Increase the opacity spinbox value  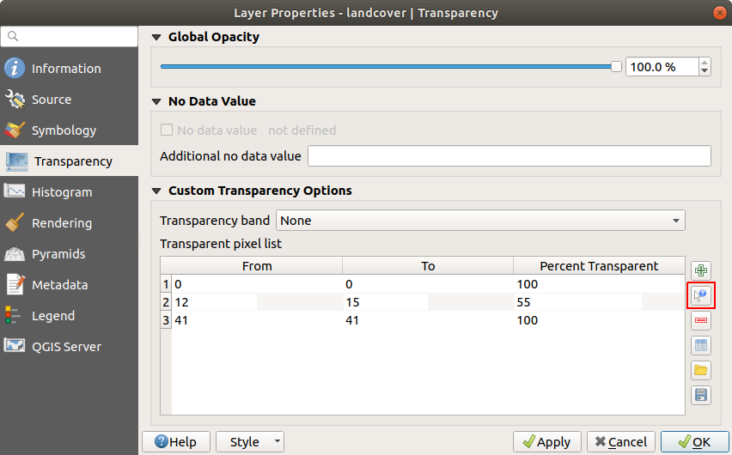(x=705, y=63)
